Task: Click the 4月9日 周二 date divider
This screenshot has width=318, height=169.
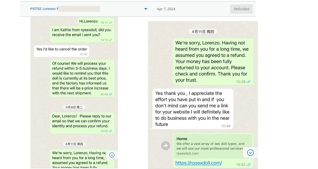Action: 74,107
